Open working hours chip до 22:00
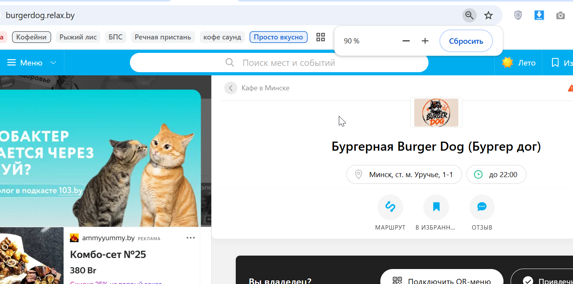Viewport: 573px width, 284px height. click(496, 174)
